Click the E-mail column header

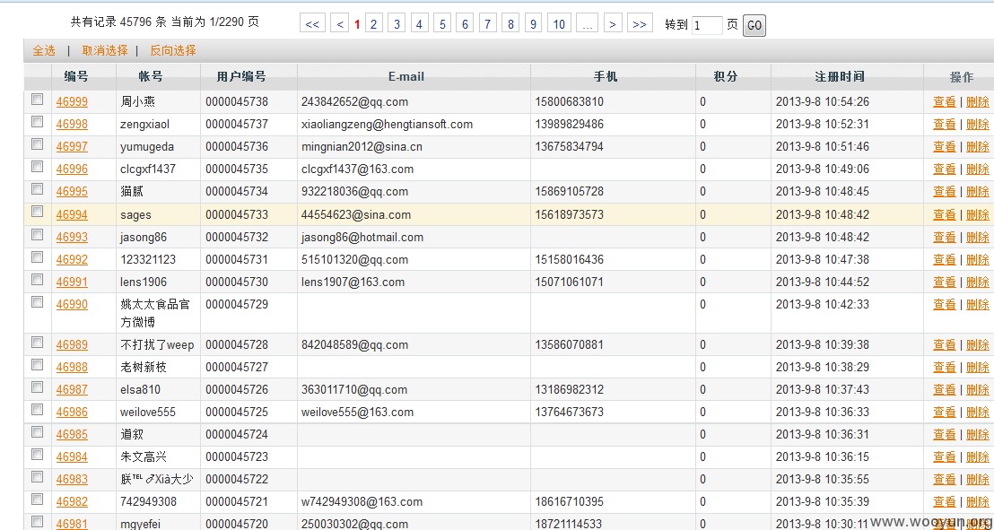pyautogui.click(x=406, y=77)
